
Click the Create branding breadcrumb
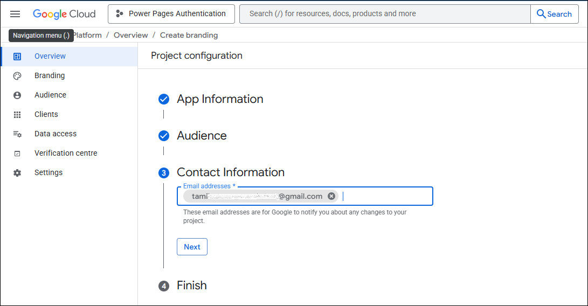[189, 35]
